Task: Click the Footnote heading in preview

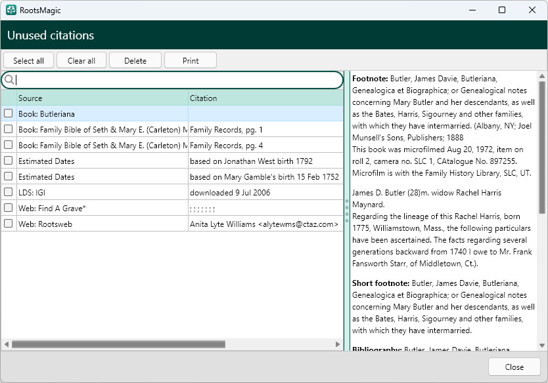Action: 370,79
